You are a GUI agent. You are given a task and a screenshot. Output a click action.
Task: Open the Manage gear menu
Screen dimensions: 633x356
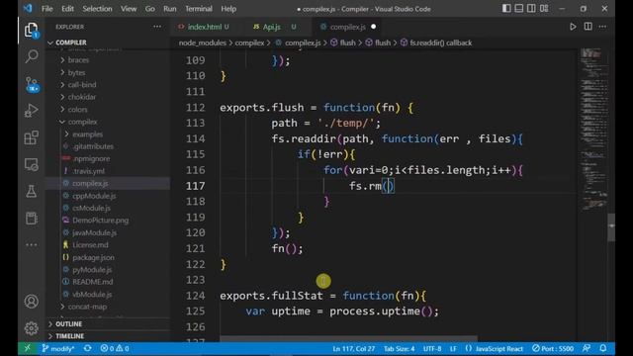pyautogui.click(x=32, y=328)
